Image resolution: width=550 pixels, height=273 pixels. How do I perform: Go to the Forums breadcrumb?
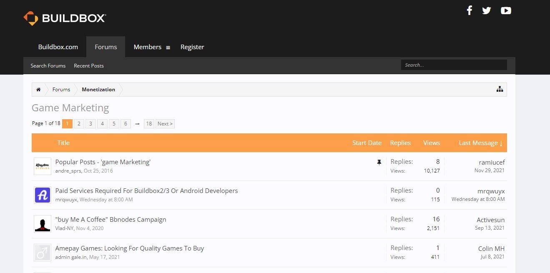(x=61, y=90)
